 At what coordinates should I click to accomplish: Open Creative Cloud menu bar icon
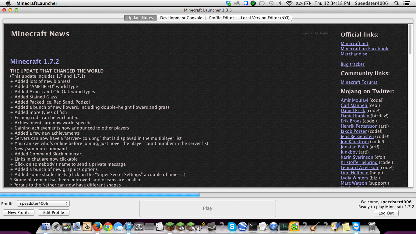(x=237, y=3)
